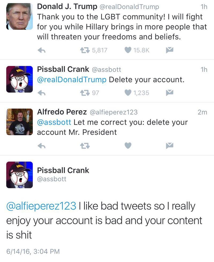Screen dimensions: 214x262
Task: Reply to Donald J. Trump's tweet
Action: pyautogui.click(x=40, y=50)
